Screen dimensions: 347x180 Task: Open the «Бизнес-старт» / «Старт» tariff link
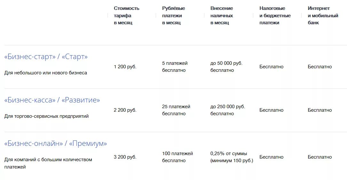[46, 57]
